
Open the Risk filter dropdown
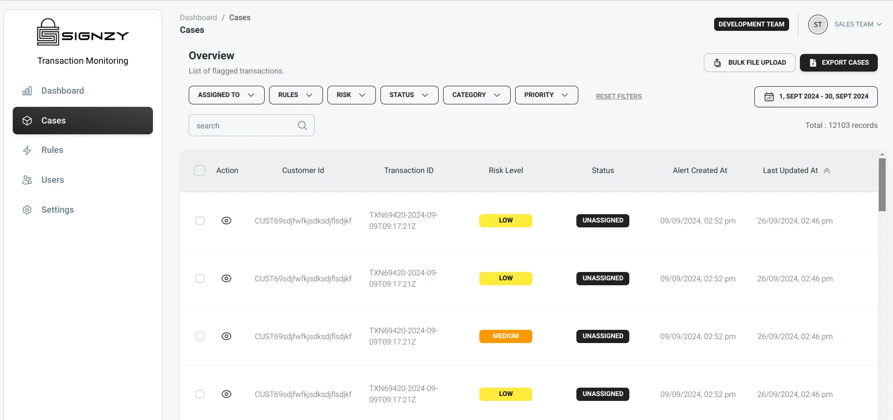pyautogui.click(x=351, y=95)
